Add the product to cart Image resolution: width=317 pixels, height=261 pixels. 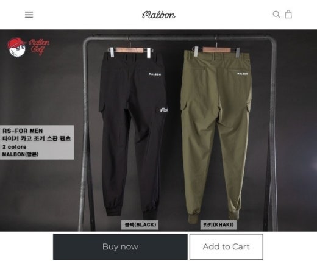click(226, 246)
